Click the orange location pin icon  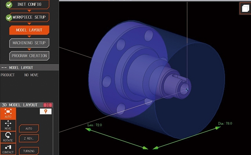(45, 111)
